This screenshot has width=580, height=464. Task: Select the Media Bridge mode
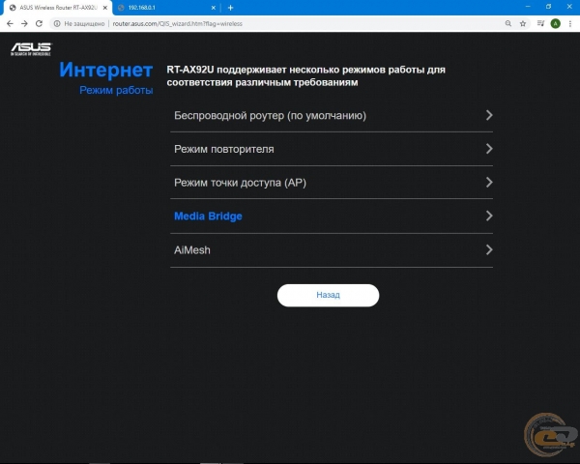(332, 217)
